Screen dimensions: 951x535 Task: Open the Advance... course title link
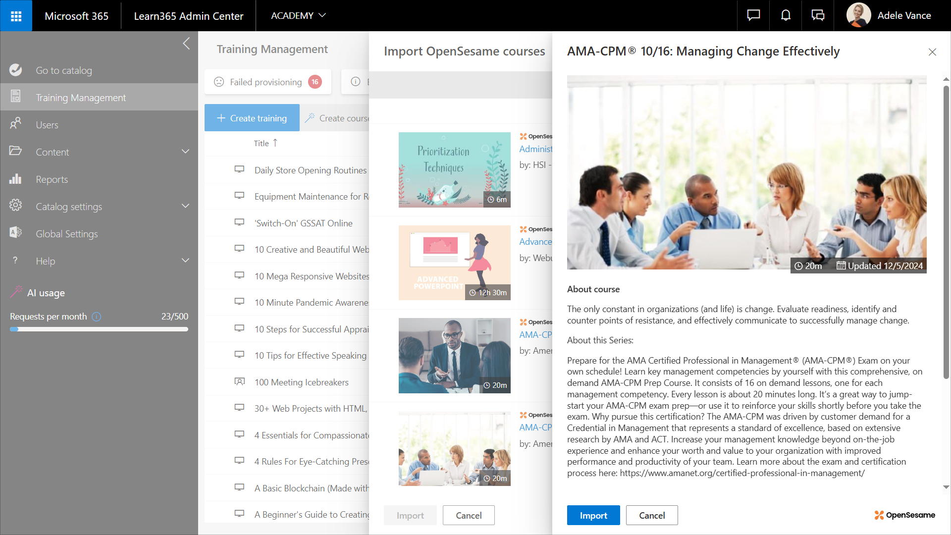[x=535, y=241]
